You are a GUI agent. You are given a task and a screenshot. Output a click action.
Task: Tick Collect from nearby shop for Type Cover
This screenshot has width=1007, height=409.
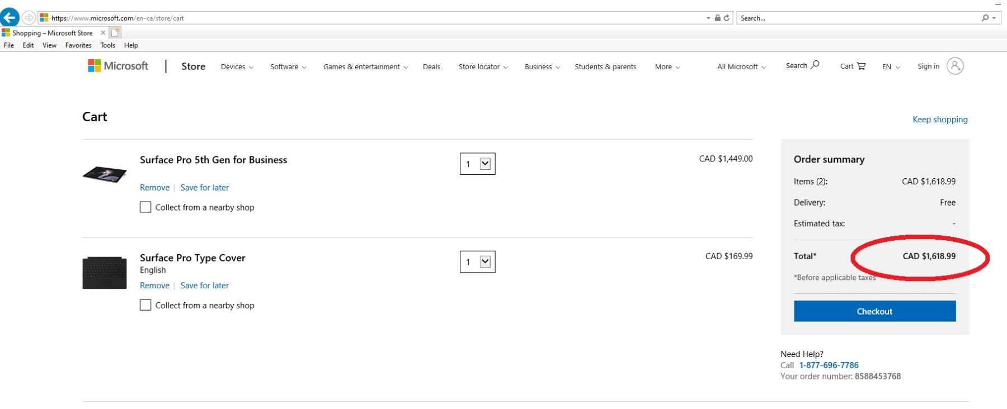click(145, 305)
